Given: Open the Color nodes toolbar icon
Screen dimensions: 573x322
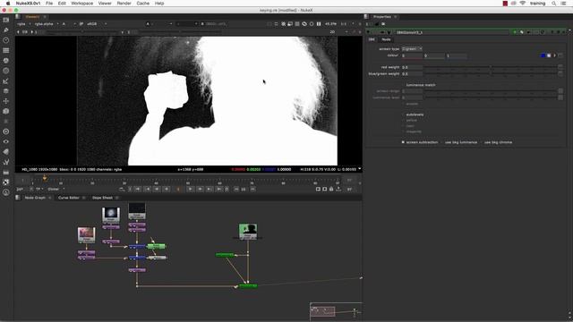Looking at the screenshot, I should click(6, 61).
